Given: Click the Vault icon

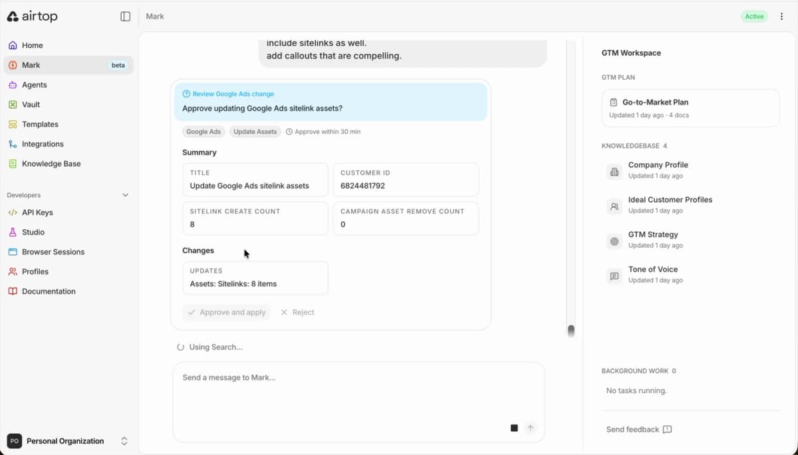Looking at the screenshot, I should [x=13, y=104].
